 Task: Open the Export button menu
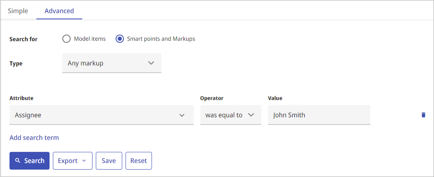pyautogui.click(x=73, y=160)
